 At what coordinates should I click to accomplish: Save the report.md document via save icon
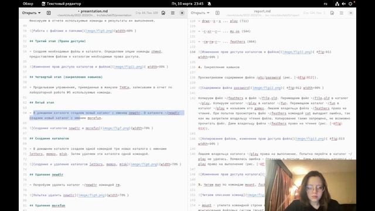point(332,13)
